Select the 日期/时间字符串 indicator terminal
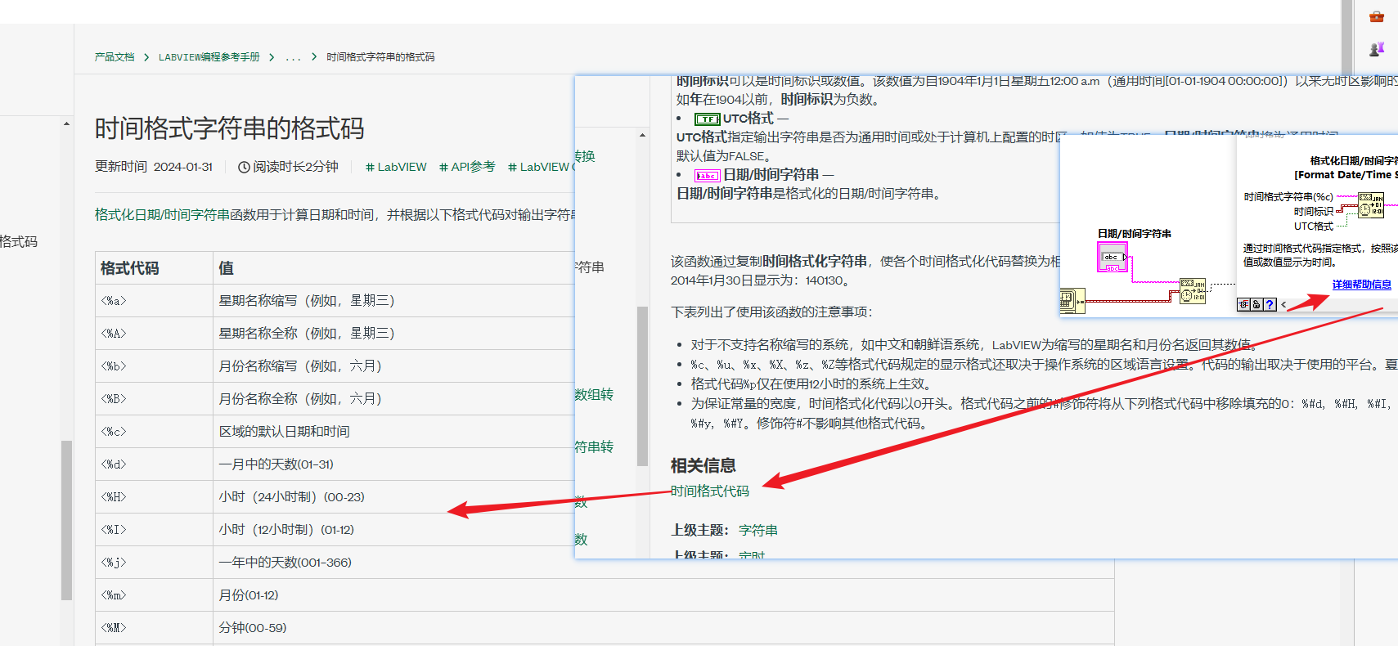 point(1112,258)
